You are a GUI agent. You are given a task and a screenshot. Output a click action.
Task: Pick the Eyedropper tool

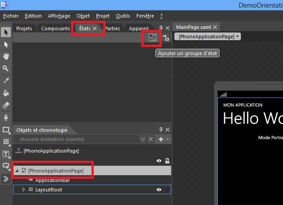coord(6,81)
